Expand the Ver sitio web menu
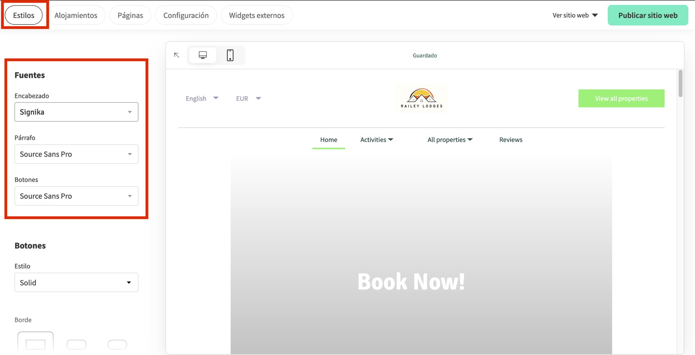 [x=575, y=15]
